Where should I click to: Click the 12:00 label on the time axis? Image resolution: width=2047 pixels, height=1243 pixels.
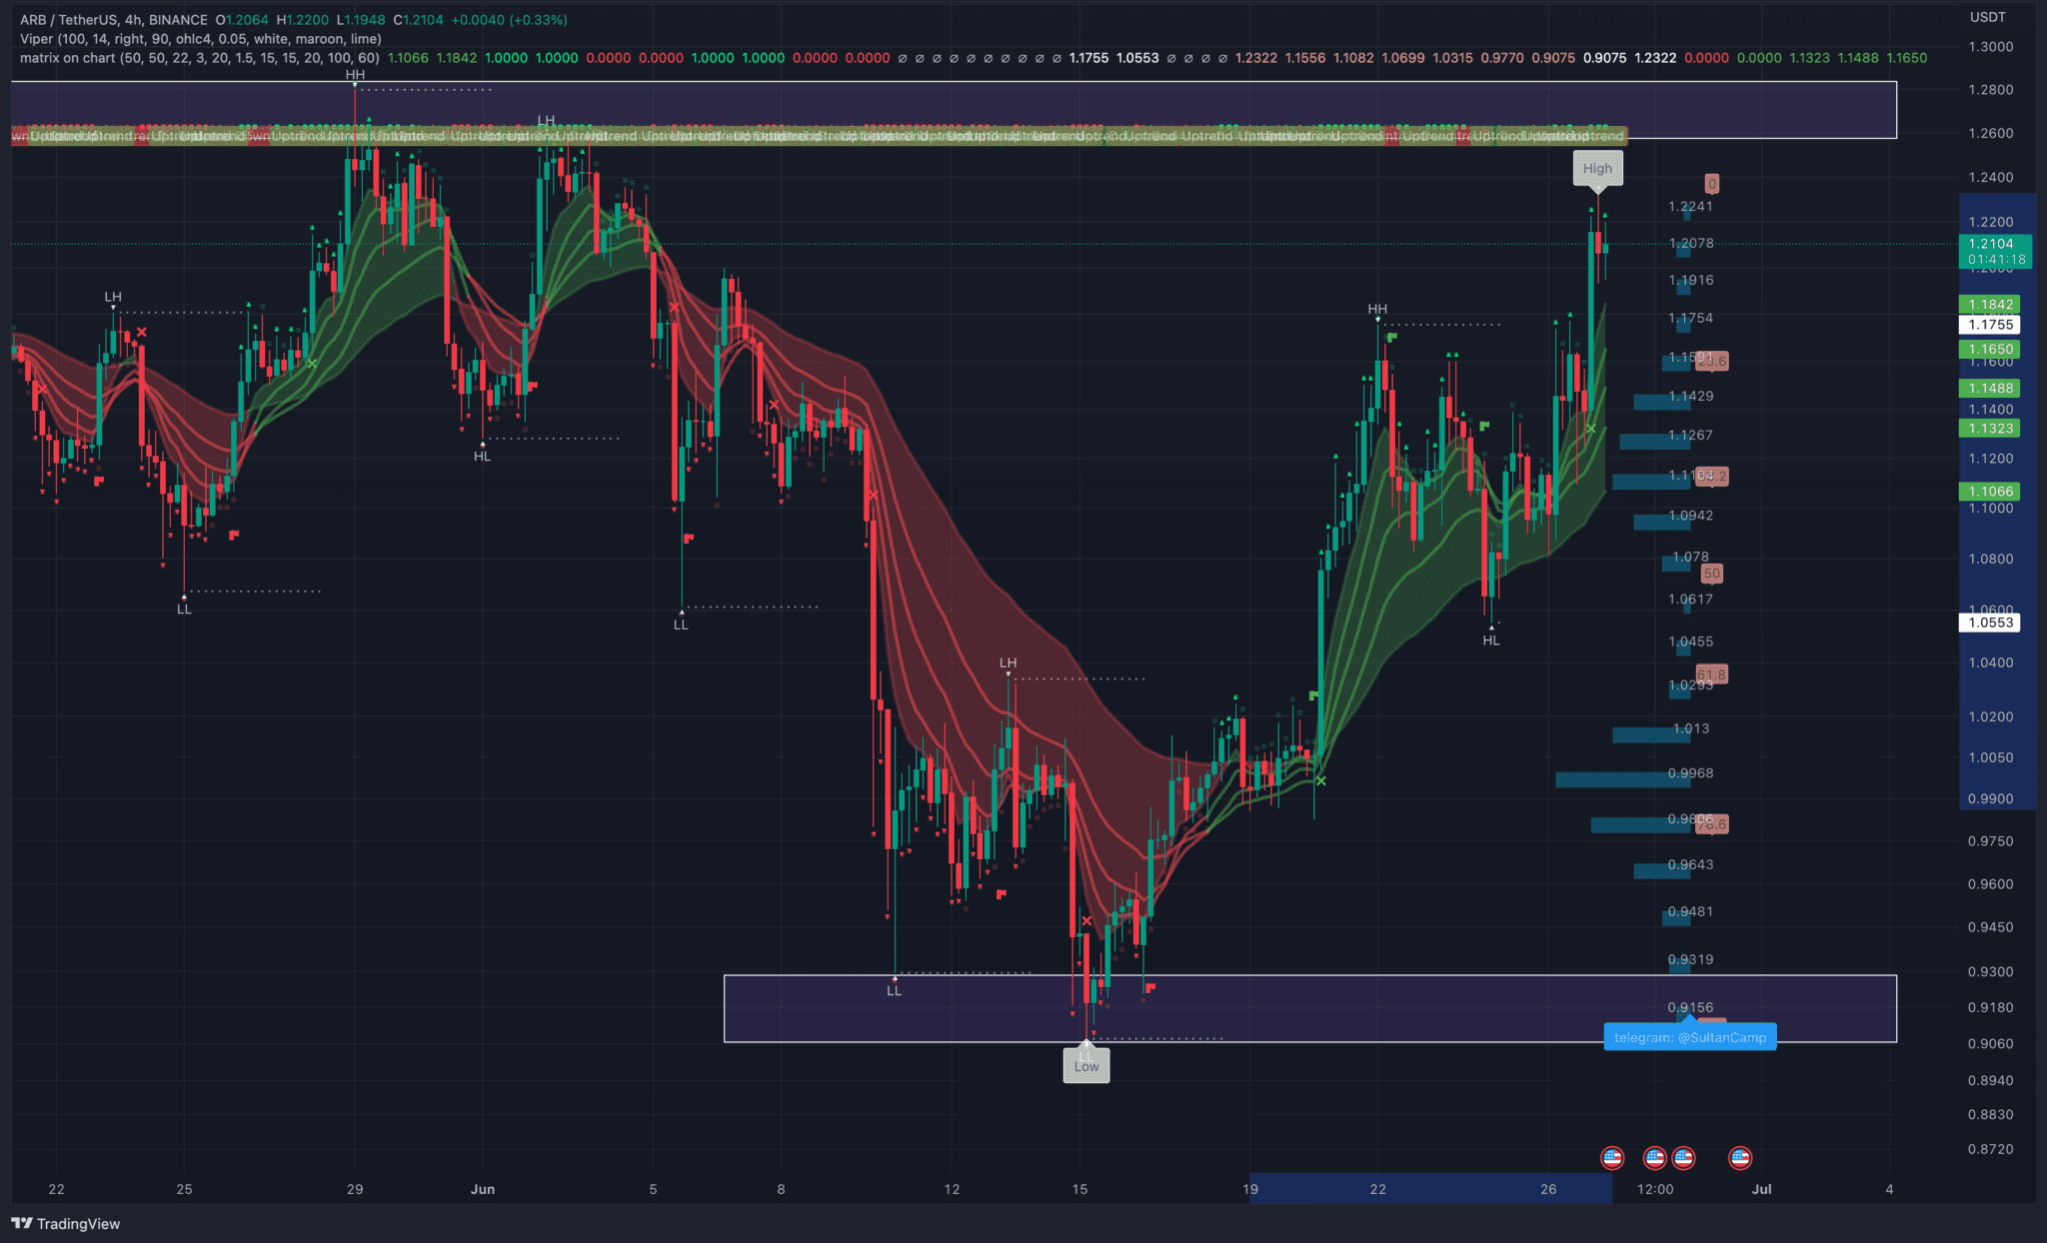click(x=1655, y=1189)
